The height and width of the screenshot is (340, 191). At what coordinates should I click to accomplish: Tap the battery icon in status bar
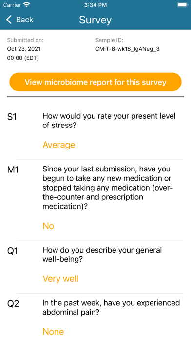click(183, 5)
